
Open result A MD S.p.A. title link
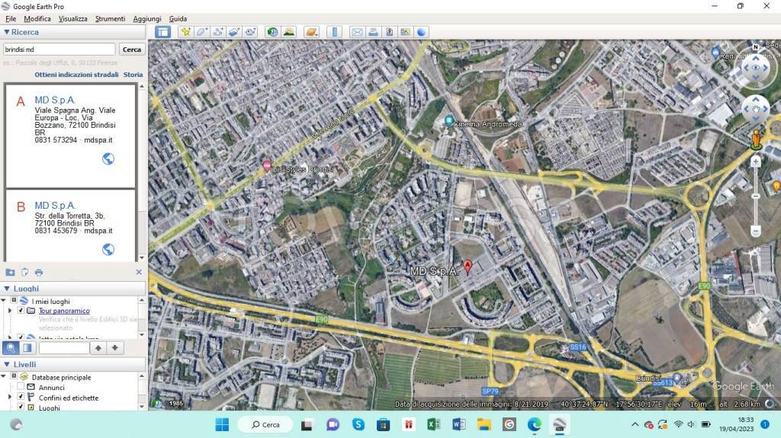pyautogui.click(x=55, y=100)
